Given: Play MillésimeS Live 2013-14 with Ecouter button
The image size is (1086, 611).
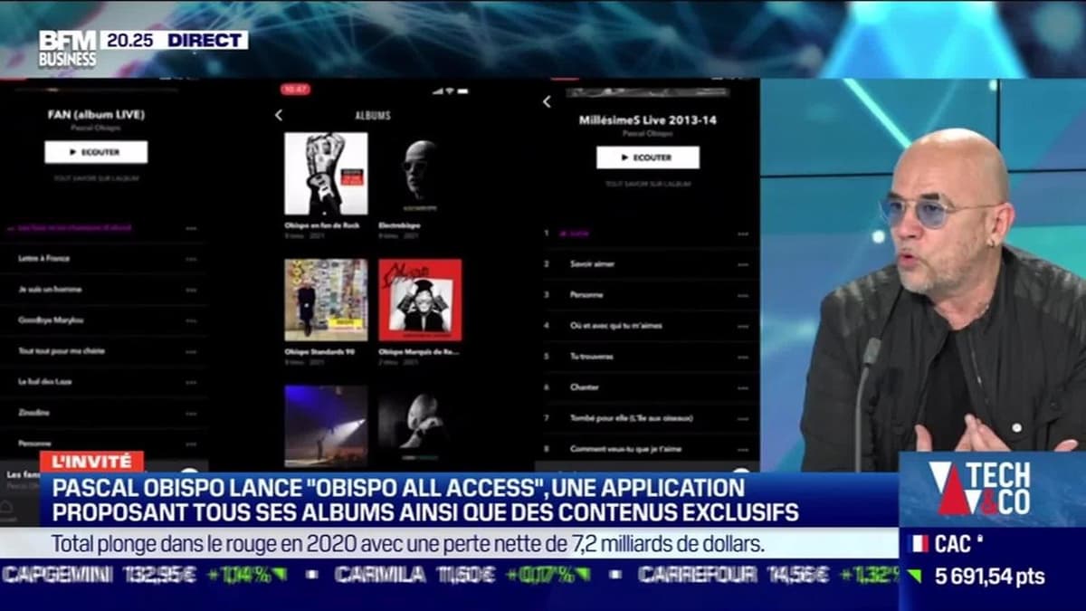Looking at the screenshot, I should click(647, 158).
